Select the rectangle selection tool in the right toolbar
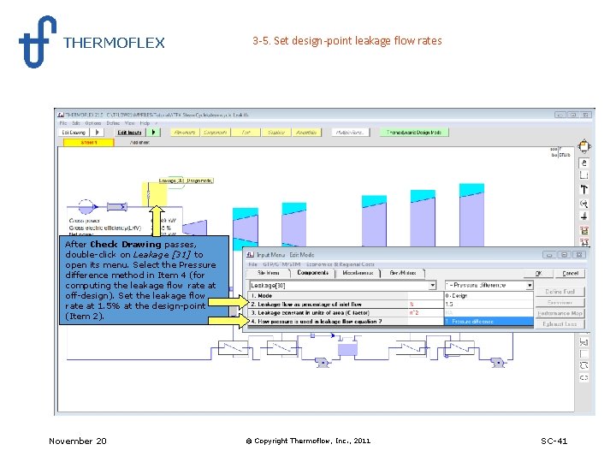Viewport: 616px width, 462px height. [x=583, y=175]
